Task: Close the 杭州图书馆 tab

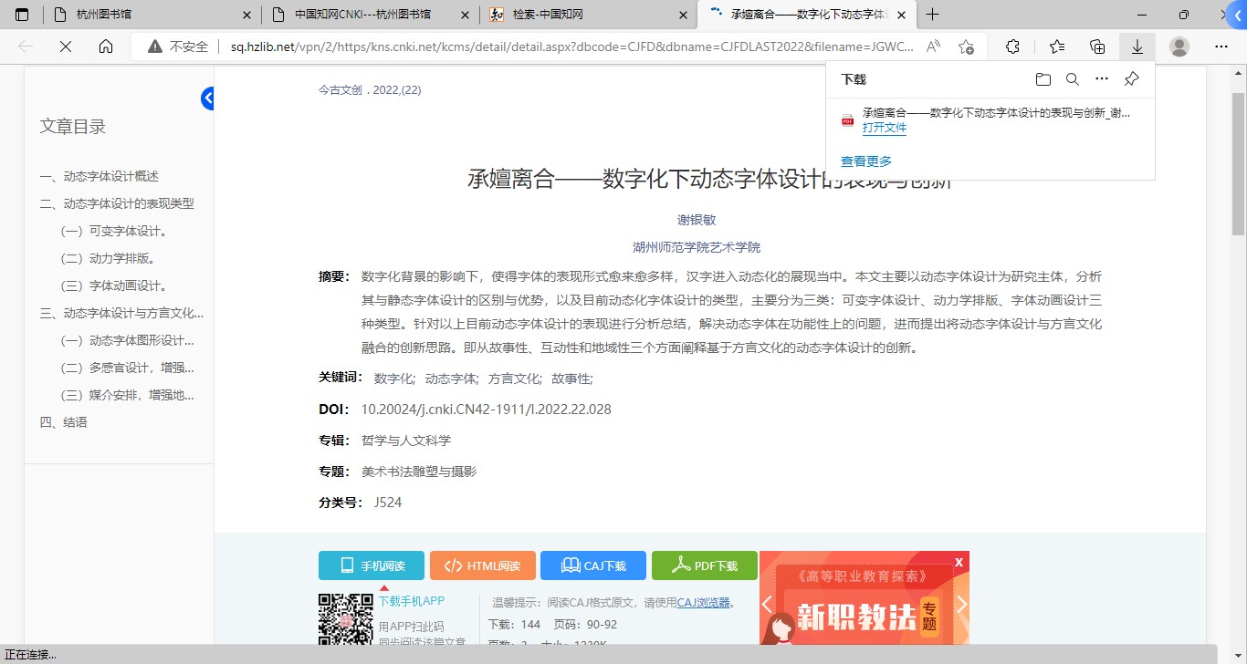Action: click(x=247, y=15)
